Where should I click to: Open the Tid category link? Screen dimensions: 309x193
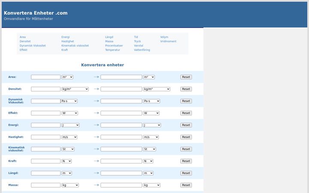(136, 37)
